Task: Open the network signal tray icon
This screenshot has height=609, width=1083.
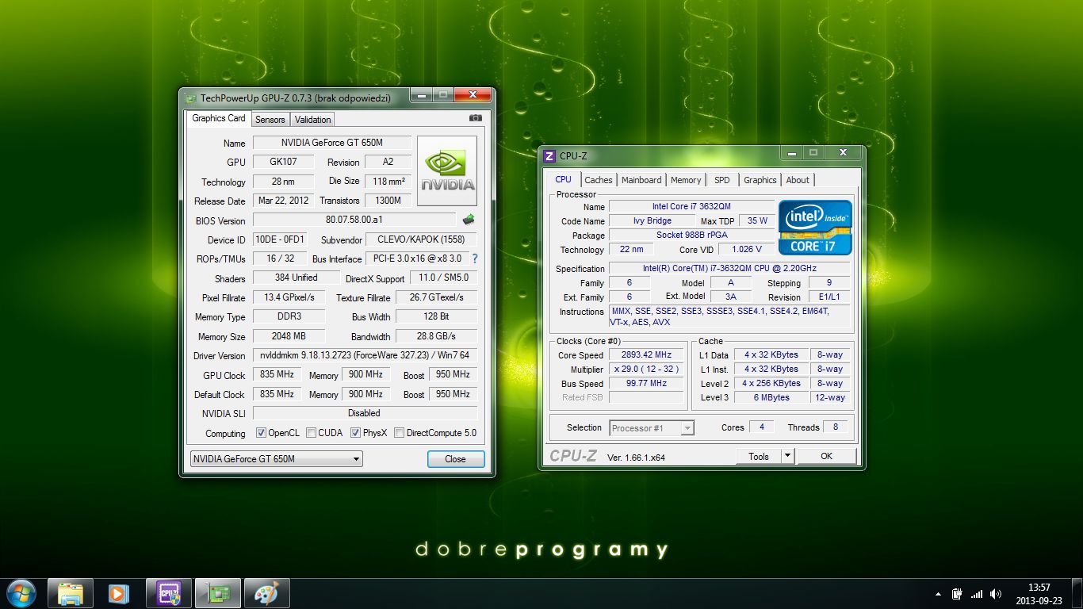Action: coord(977,594)
